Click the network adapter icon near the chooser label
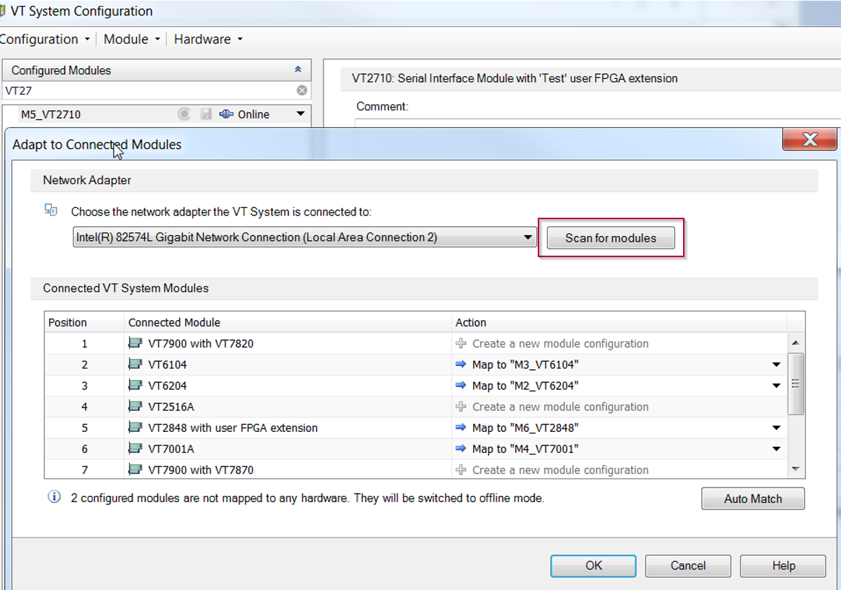The height and width of the screenshot is (590, 841). 51,209
